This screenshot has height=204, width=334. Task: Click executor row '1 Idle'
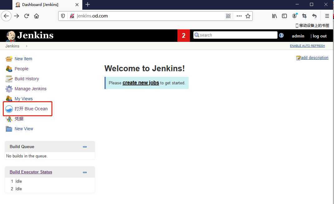tap(17, 182)
